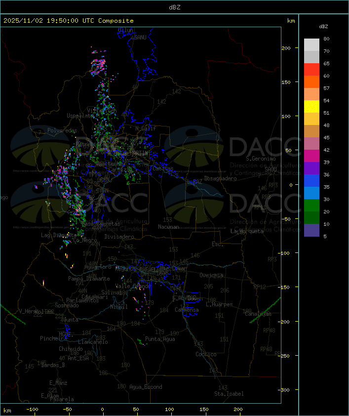Select the 'N_Calif' location label
Viewport: 349px width, 416px height.
click(146, 128)
